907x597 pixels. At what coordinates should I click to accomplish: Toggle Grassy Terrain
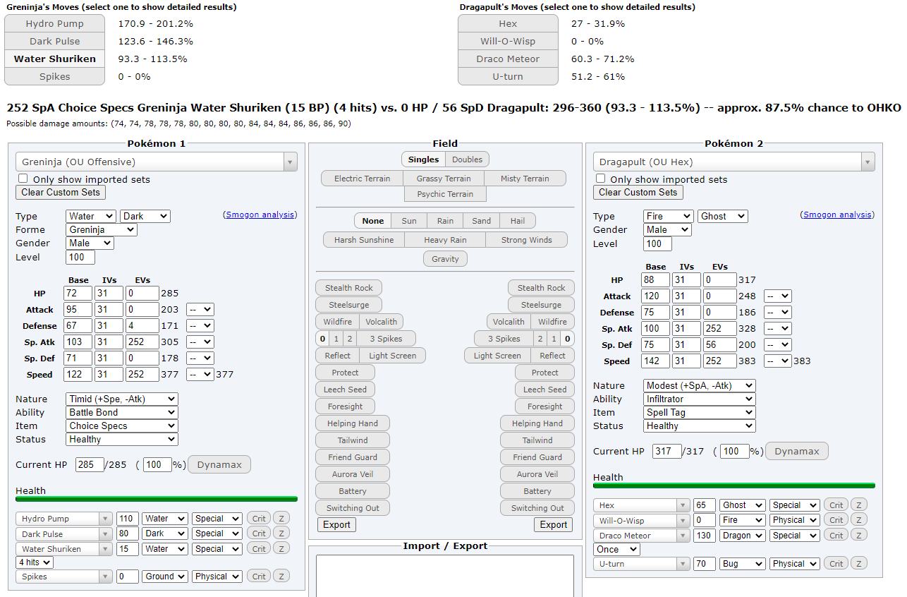coord(444,179)
